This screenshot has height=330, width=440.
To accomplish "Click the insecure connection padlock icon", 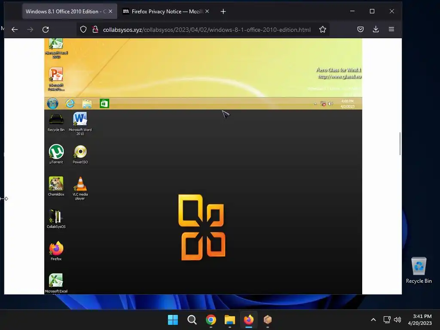I will [x=95, y=30].
